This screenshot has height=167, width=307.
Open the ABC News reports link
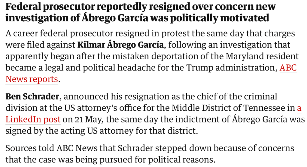pyautogui.click(x=32, y=79)
